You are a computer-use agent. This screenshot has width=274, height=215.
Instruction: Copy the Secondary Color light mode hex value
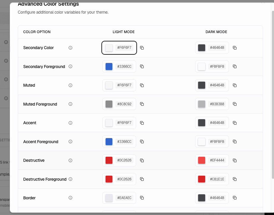(142, 48)
